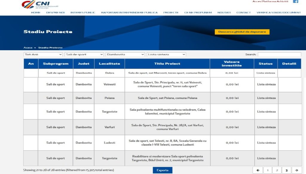Click Descarca ghidul de depunere button
Viewport: 306px width, 174px height.
[242, 32]
